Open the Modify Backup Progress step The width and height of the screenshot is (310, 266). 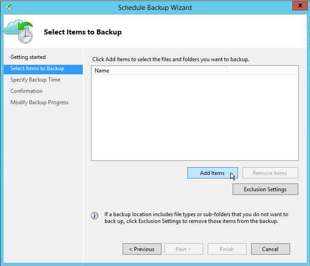(x=39, y=102)
